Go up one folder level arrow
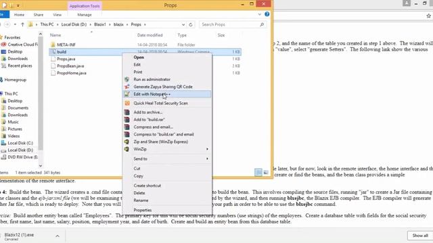Image resolution: width=433 pixels, height=243 pixels. [x=22, y=24]
